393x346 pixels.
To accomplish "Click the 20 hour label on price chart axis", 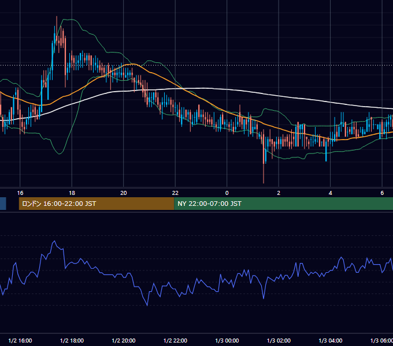I will coord(124,193).
